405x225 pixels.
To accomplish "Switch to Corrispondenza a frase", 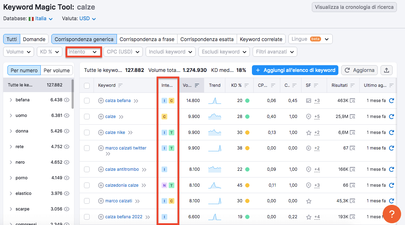I will [147, 39].
